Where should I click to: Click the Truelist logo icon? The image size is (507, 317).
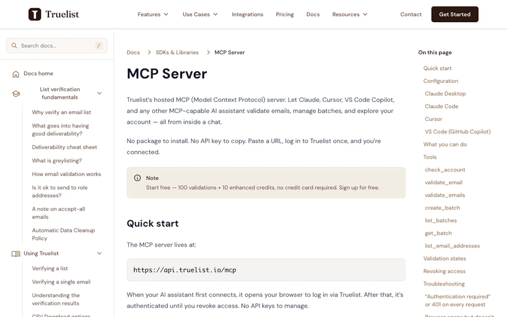point(35,14)
